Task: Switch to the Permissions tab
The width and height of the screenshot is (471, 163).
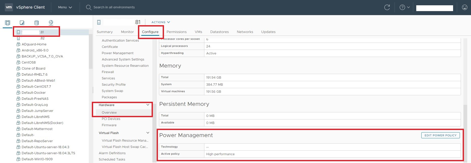Action: coord(177,32)
